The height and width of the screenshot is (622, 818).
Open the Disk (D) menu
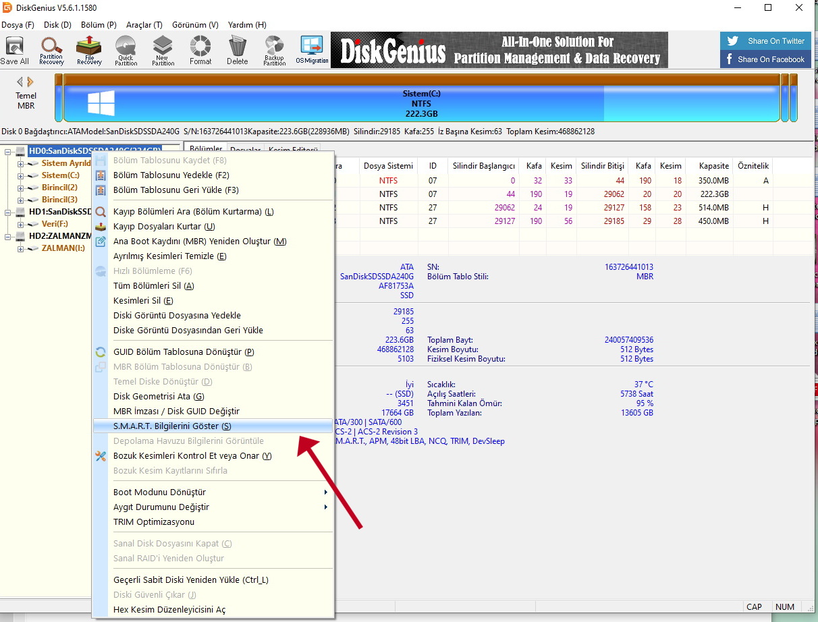57,24
